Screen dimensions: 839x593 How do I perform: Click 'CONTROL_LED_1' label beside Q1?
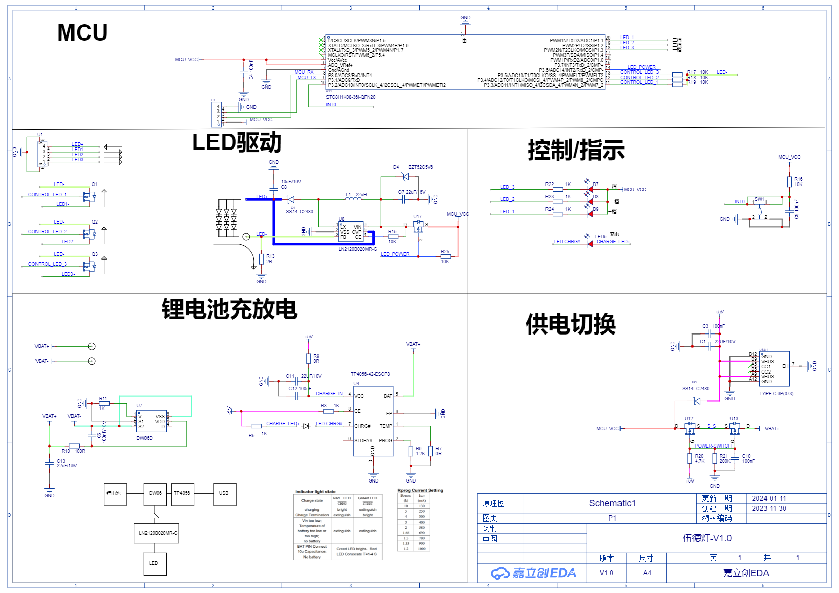[47, 195]
